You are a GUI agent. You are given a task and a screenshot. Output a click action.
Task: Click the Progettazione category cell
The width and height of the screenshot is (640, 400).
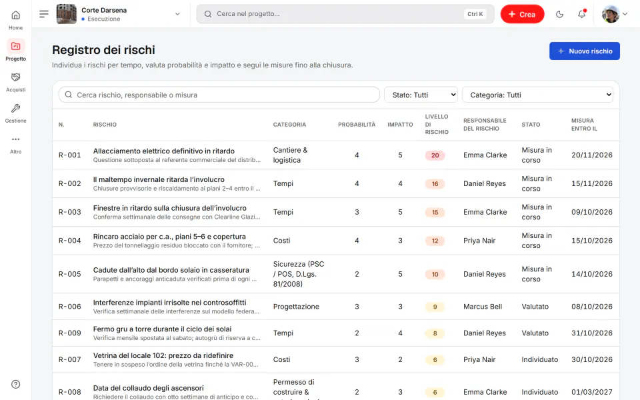pos(296,307)
